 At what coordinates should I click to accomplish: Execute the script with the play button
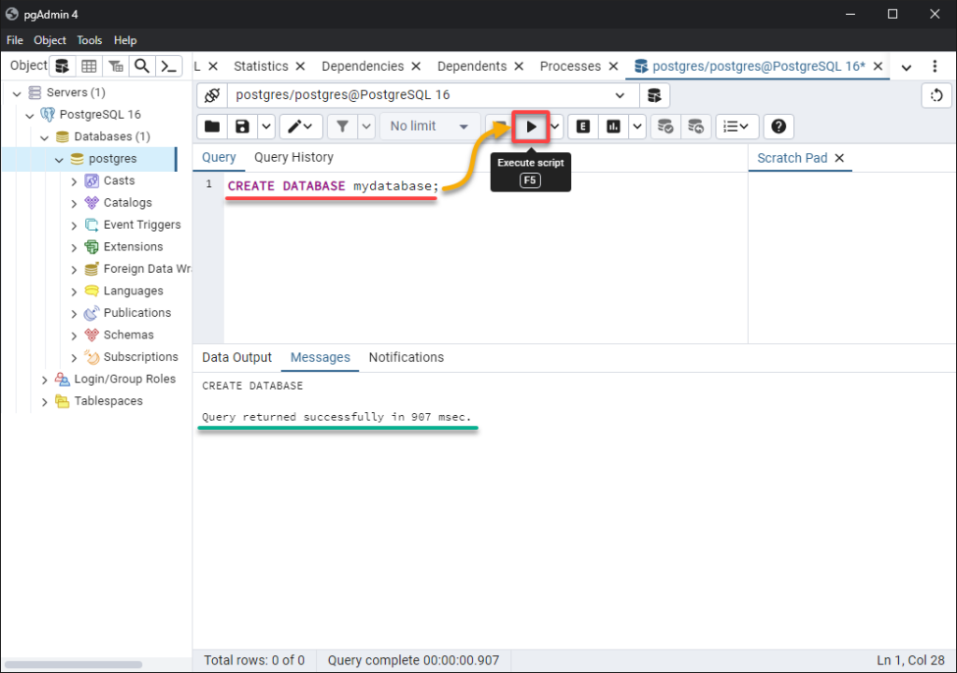(531, 126)
